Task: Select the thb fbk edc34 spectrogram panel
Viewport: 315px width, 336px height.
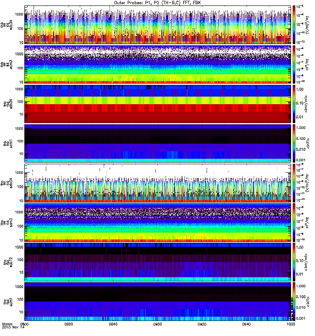Action: (x=158, y=104)
